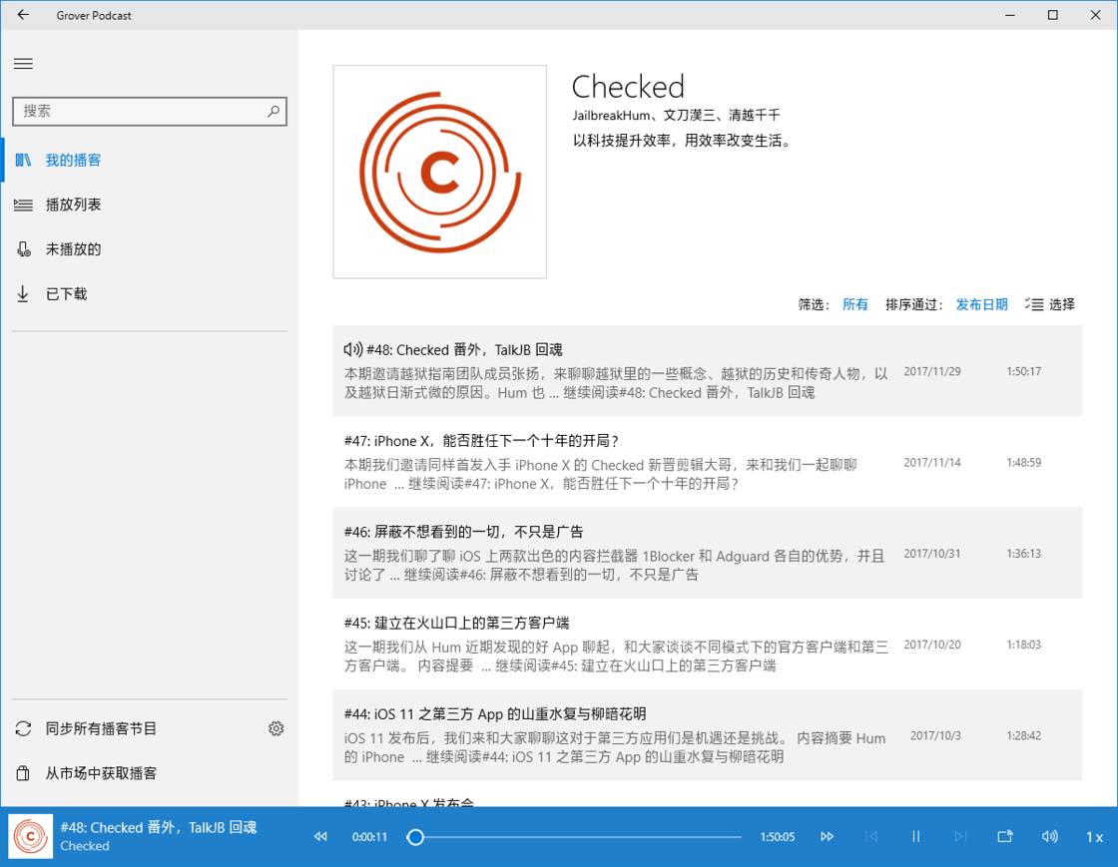This screenshot has width=1118, height=867.
Task: Click the remaining time 1:50:05
Action: 778,837
